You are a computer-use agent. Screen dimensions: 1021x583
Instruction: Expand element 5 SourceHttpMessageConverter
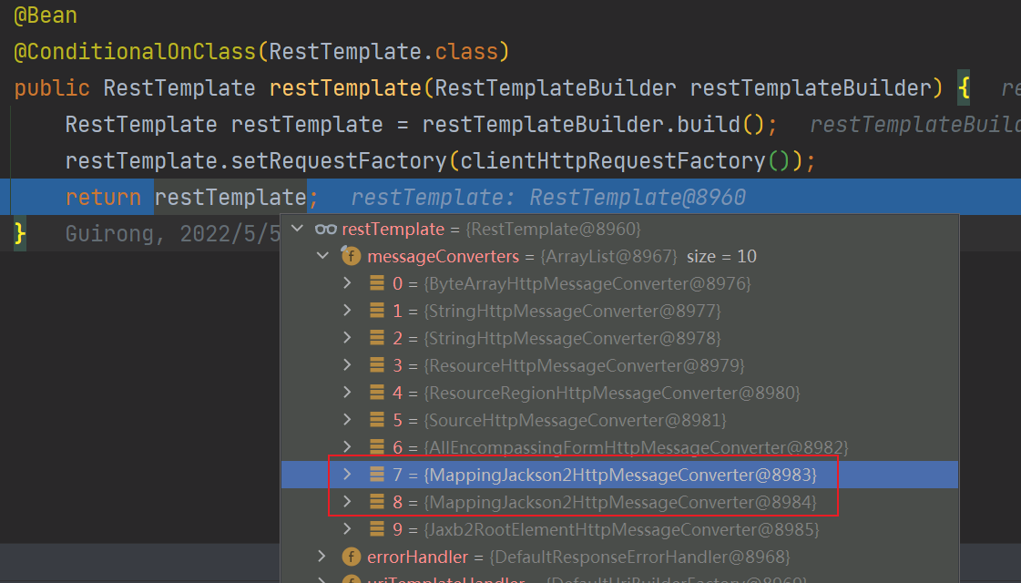[347, 420]
